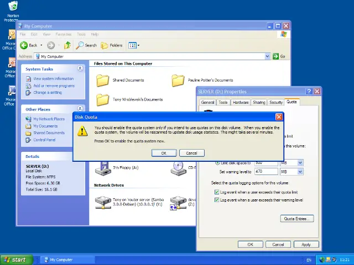
Task: Click the network globe icon in system tray
Action: click(322, 260)
